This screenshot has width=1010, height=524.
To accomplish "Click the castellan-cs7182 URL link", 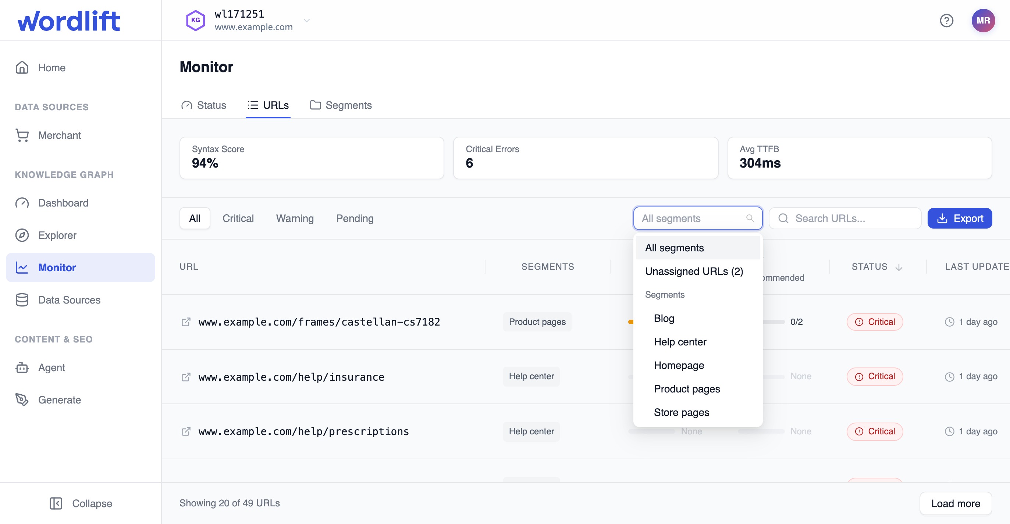I will 319,322.
